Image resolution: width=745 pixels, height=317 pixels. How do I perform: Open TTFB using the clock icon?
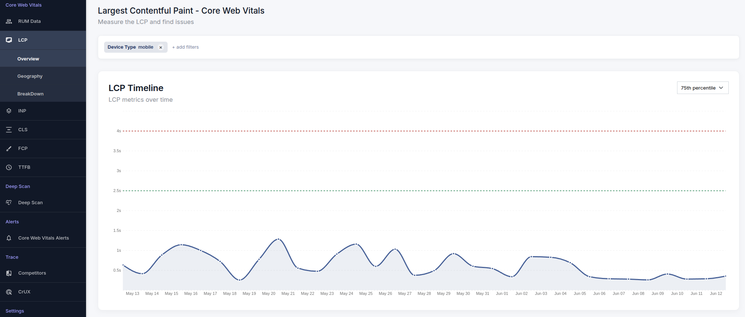(9, 167)
